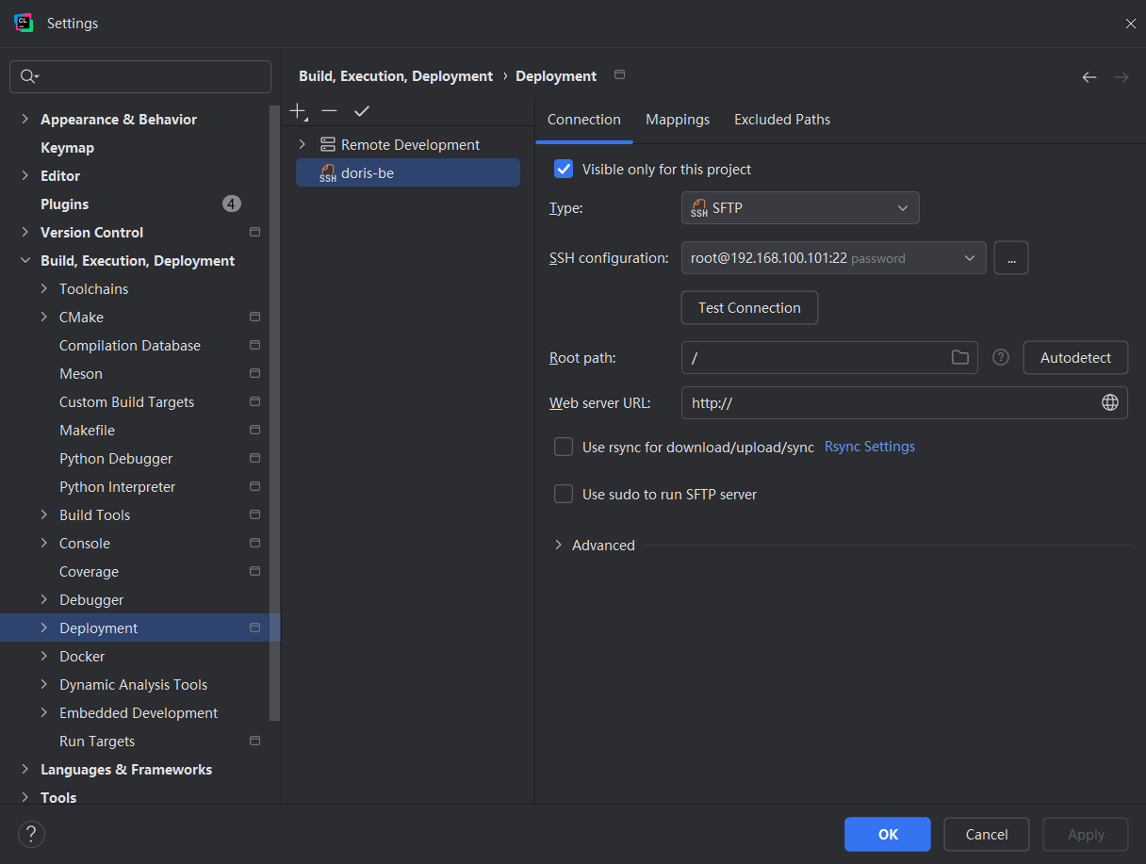The image size is (1146, 864).
Task: Click the forward navigation arrow
Action: tap(1121, 77)
